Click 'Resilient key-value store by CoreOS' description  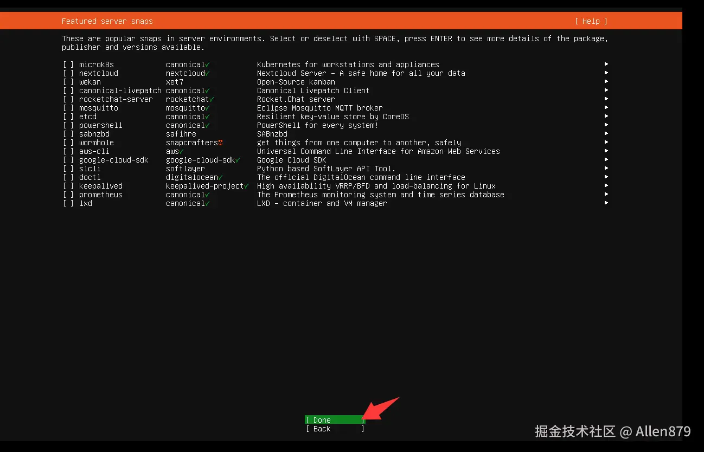(333, 117)
